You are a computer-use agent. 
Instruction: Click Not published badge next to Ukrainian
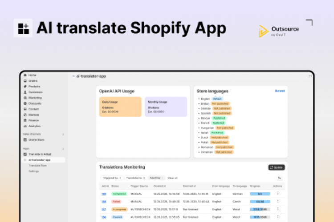(x=224, y=152)
